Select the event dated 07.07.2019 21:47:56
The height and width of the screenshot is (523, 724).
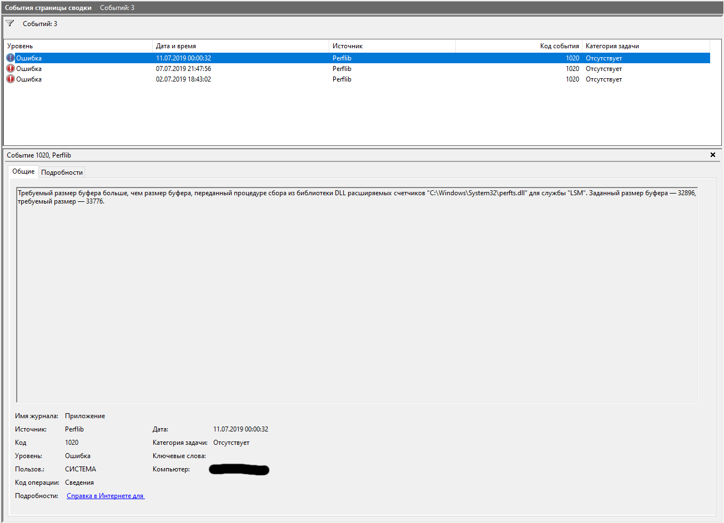click(x=357, y=69)
